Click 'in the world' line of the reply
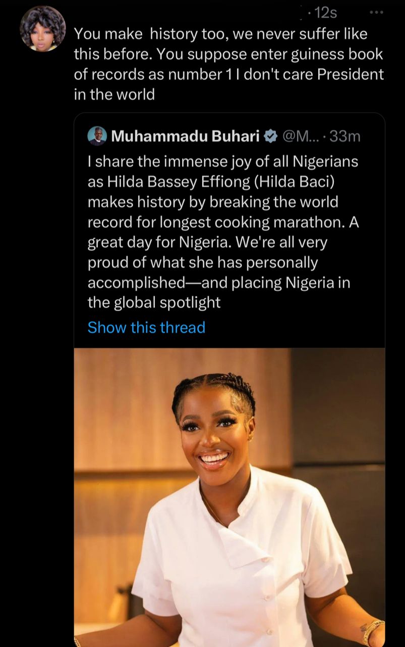The height and width of the screenshot is (647, 405). 114,95
